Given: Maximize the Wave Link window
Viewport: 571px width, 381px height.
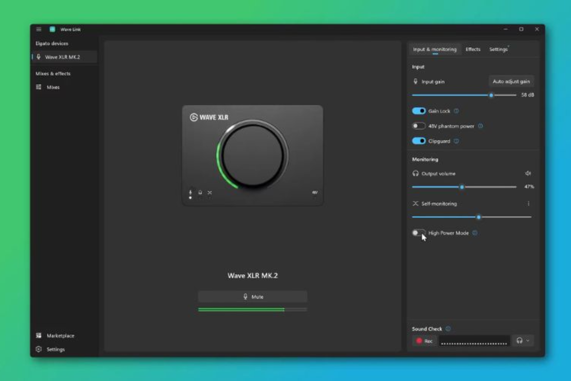Looking at the screenshot, I should tap(521, 29).
